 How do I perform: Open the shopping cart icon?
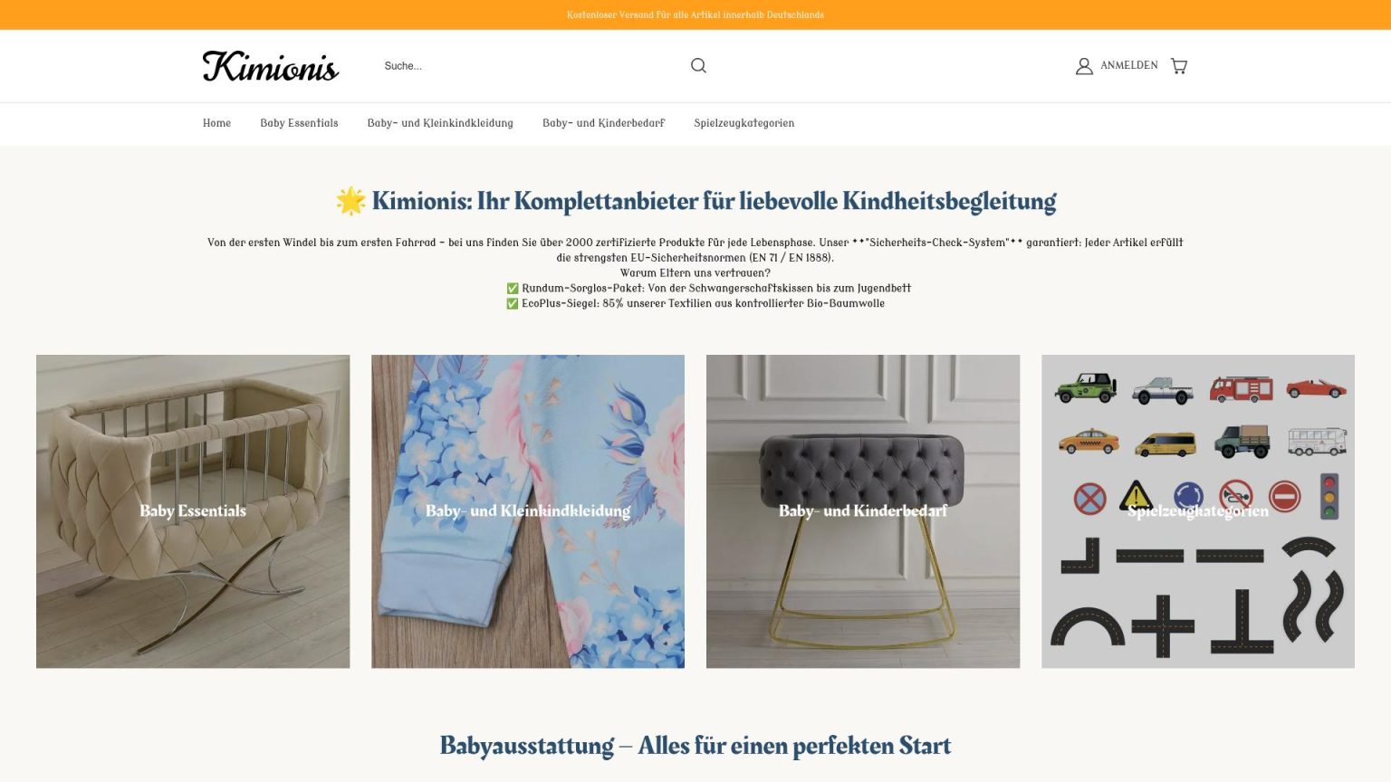click(1178, 65)
